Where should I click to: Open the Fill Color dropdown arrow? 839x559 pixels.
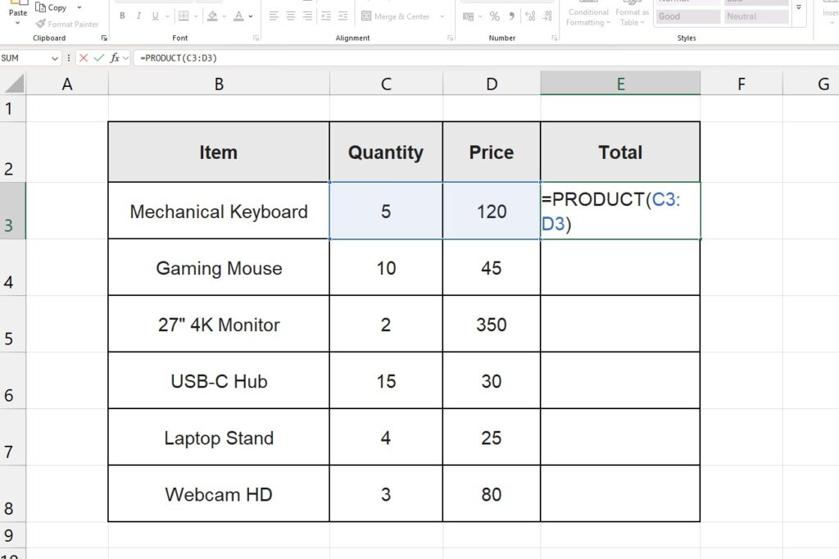click(x=224, y=16)
